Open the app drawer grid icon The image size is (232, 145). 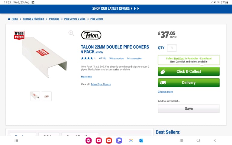(x=16, y=140)
